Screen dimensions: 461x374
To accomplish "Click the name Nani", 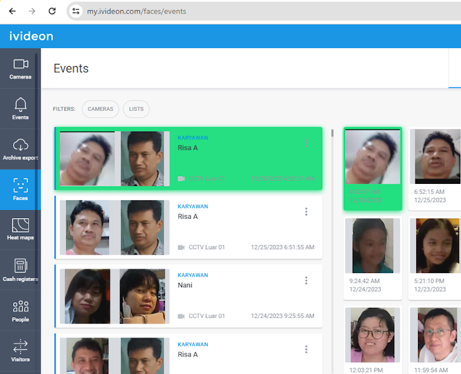I will click(185, 285).
